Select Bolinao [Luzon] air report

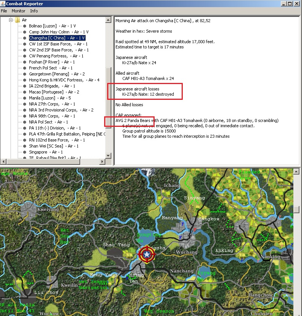[52, 26]
